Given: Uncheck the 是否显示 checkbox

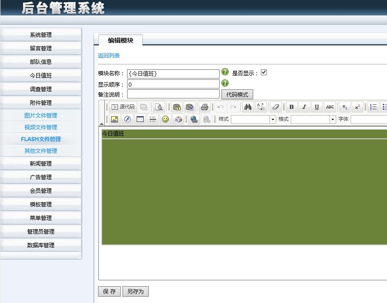Looking at the screenshot, I should pos(264,73).
